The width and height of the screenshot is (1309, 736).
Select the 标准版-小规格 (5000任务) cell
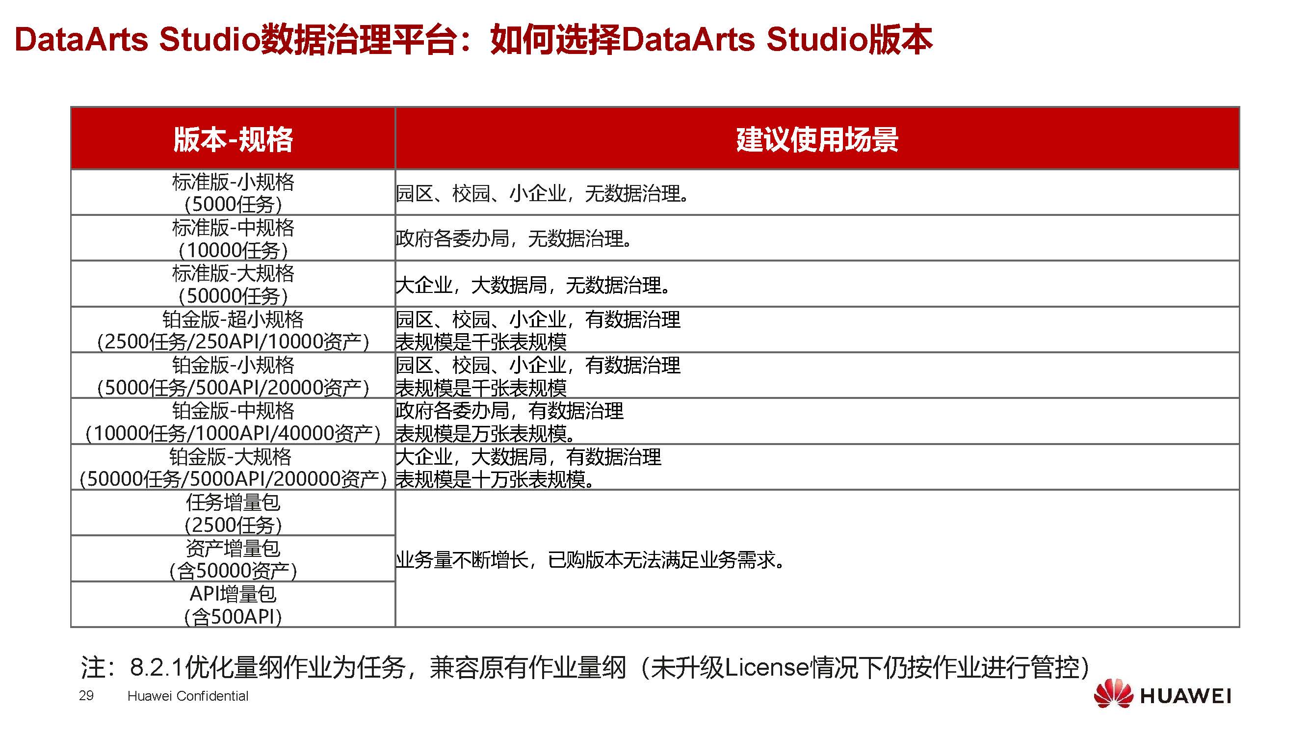click(x=233, y=193)
